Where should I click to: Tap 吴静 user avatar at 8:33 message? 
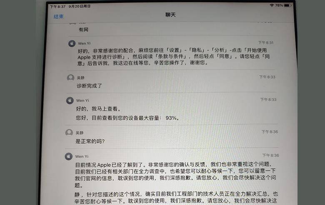coord(71,78)
